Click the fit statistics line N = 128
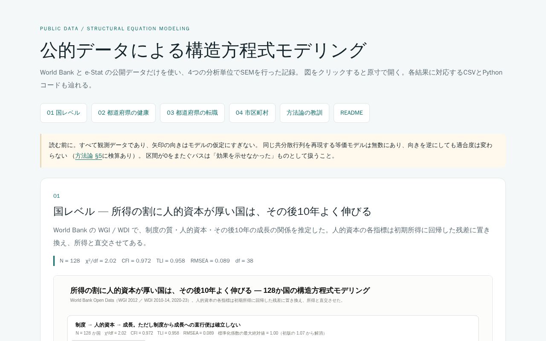 [x=156, y=261]
